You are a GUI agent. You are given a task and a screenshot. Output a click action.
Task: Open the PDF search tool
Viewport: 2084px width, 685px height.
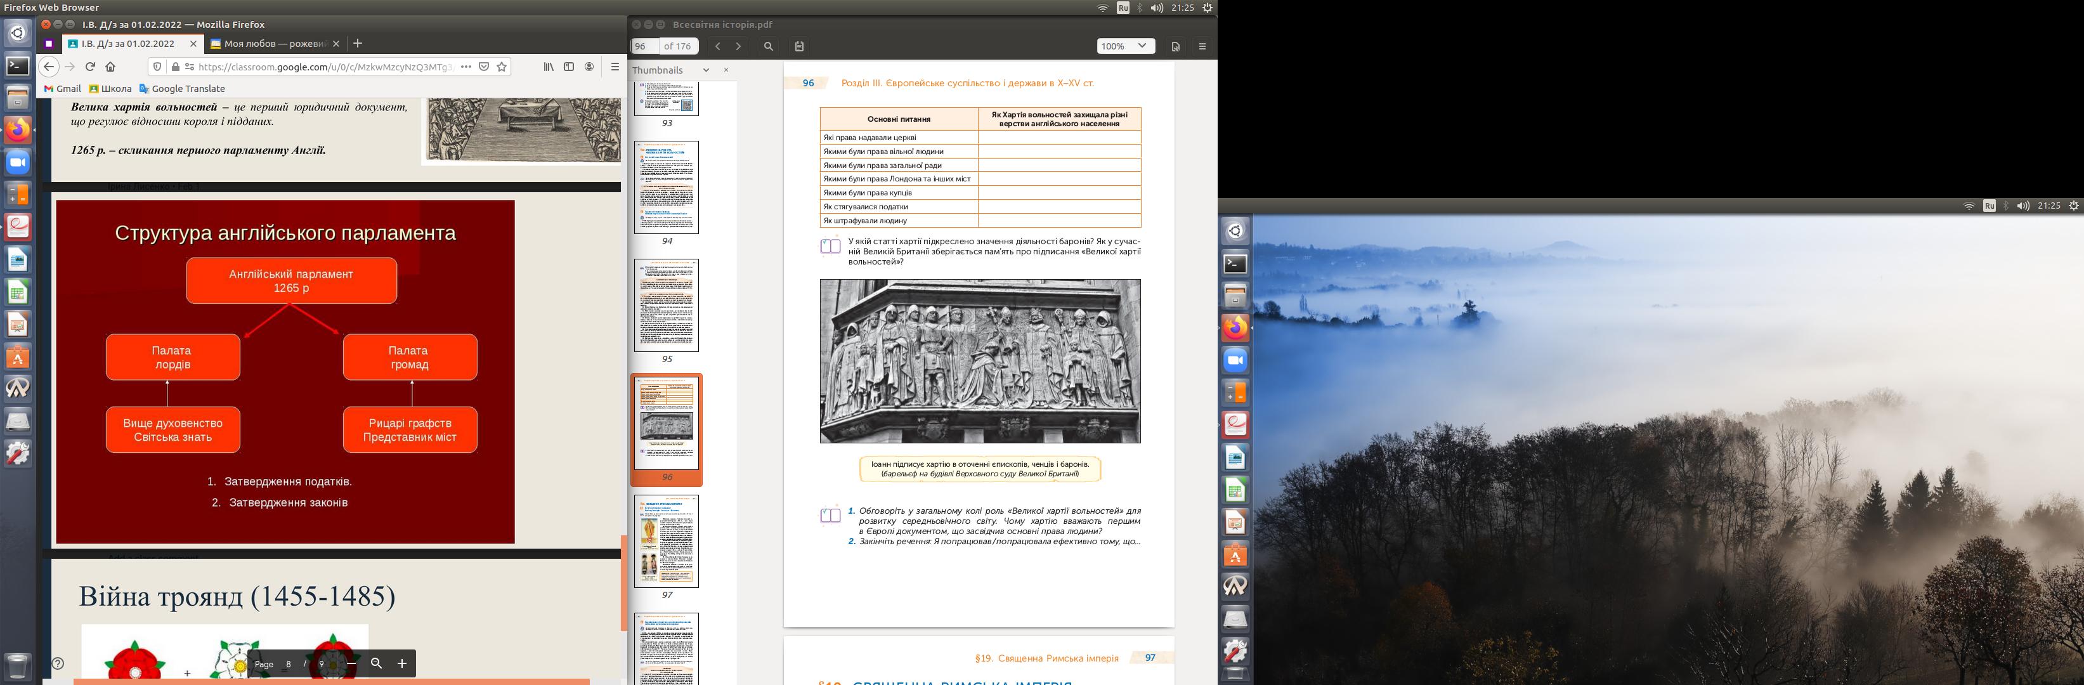click(x=768, y=47)
